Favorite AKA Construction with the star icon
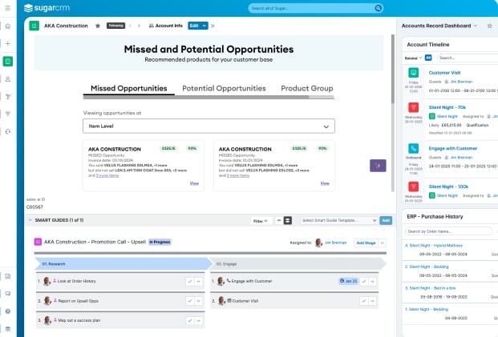Viewport: 498px width, 337px height. pos(98,26)
